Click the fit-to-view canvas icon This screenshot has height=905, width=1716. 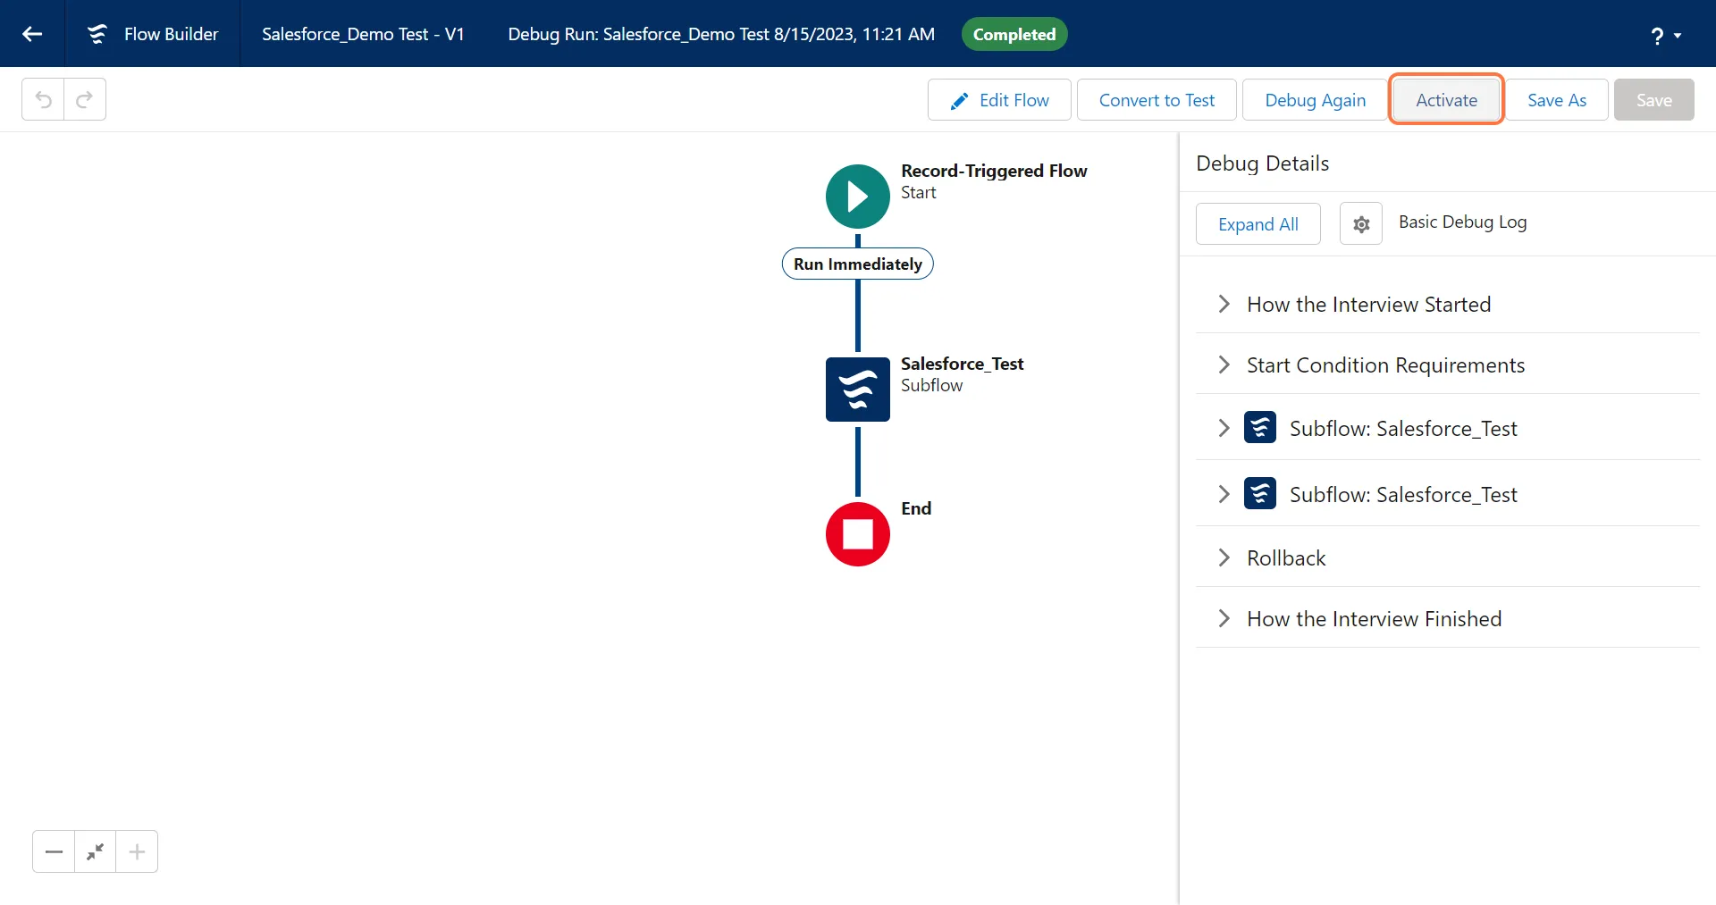point(95,851)
